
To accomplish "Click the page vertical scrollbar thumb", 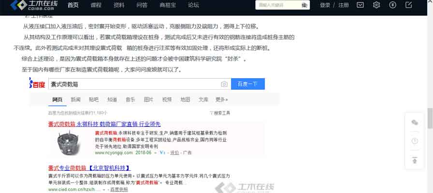I will pos(430,118).
